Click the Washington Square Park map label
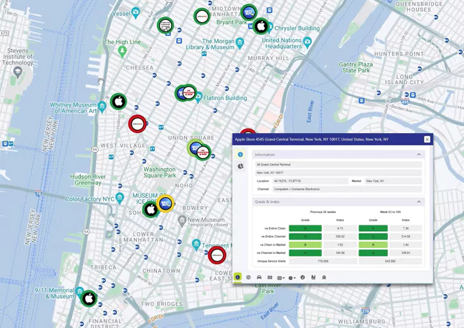464x328 pixels. [x=160, y=173]
